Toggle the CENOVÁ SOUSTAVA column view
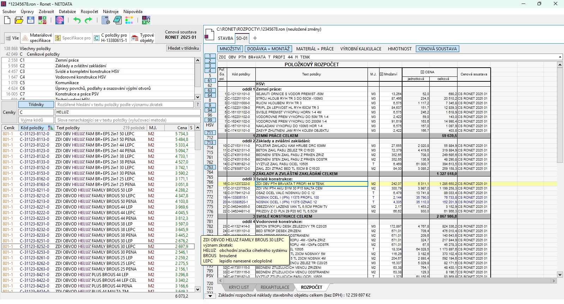This screenshot has width=564, height=304. coord(437,49)
